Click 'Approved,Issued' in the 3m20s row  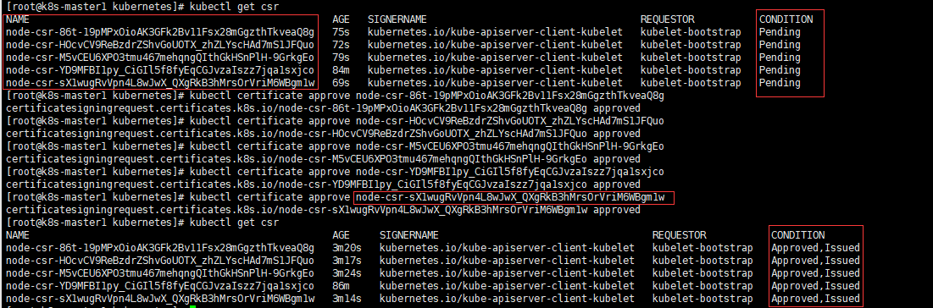pyautogui.click(x=816, y=248)
